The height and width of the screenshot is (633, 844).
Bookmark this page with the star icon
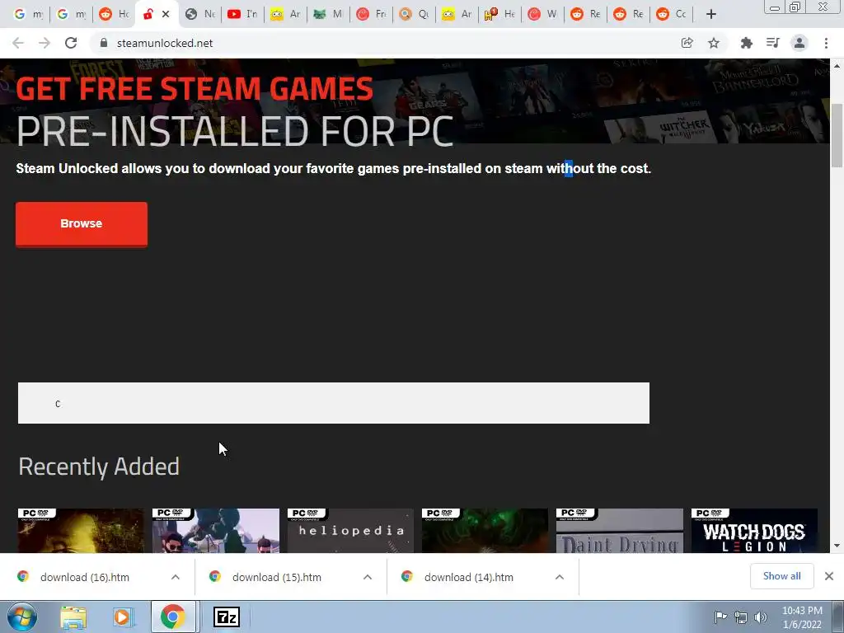point(714,43)
